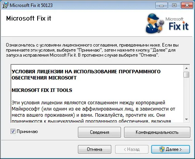Viewport: 195px width, 159px height.
Task: Click the 'Fix it' logo text graphic
Action: click(179, 26)
